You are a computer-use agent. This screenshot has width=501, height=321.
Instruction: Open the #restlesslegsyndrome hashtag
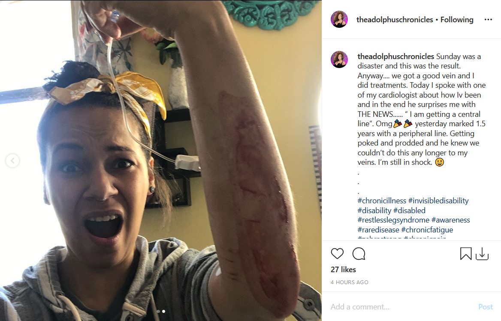coord(393,220)
